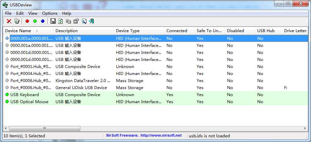Select the Kingston DataTraveler device row
The image size is (311, 142).
[x=82, y=81]
